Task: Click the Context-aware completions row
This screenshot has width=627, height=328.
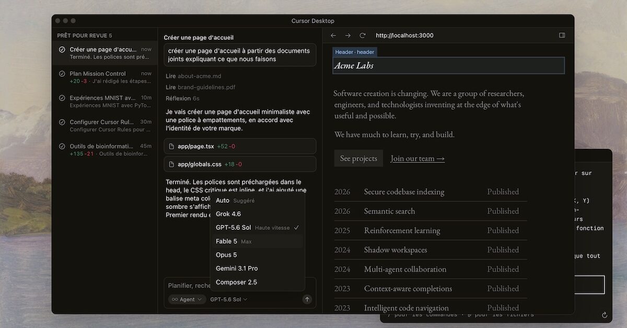Action: coord(431,288)
